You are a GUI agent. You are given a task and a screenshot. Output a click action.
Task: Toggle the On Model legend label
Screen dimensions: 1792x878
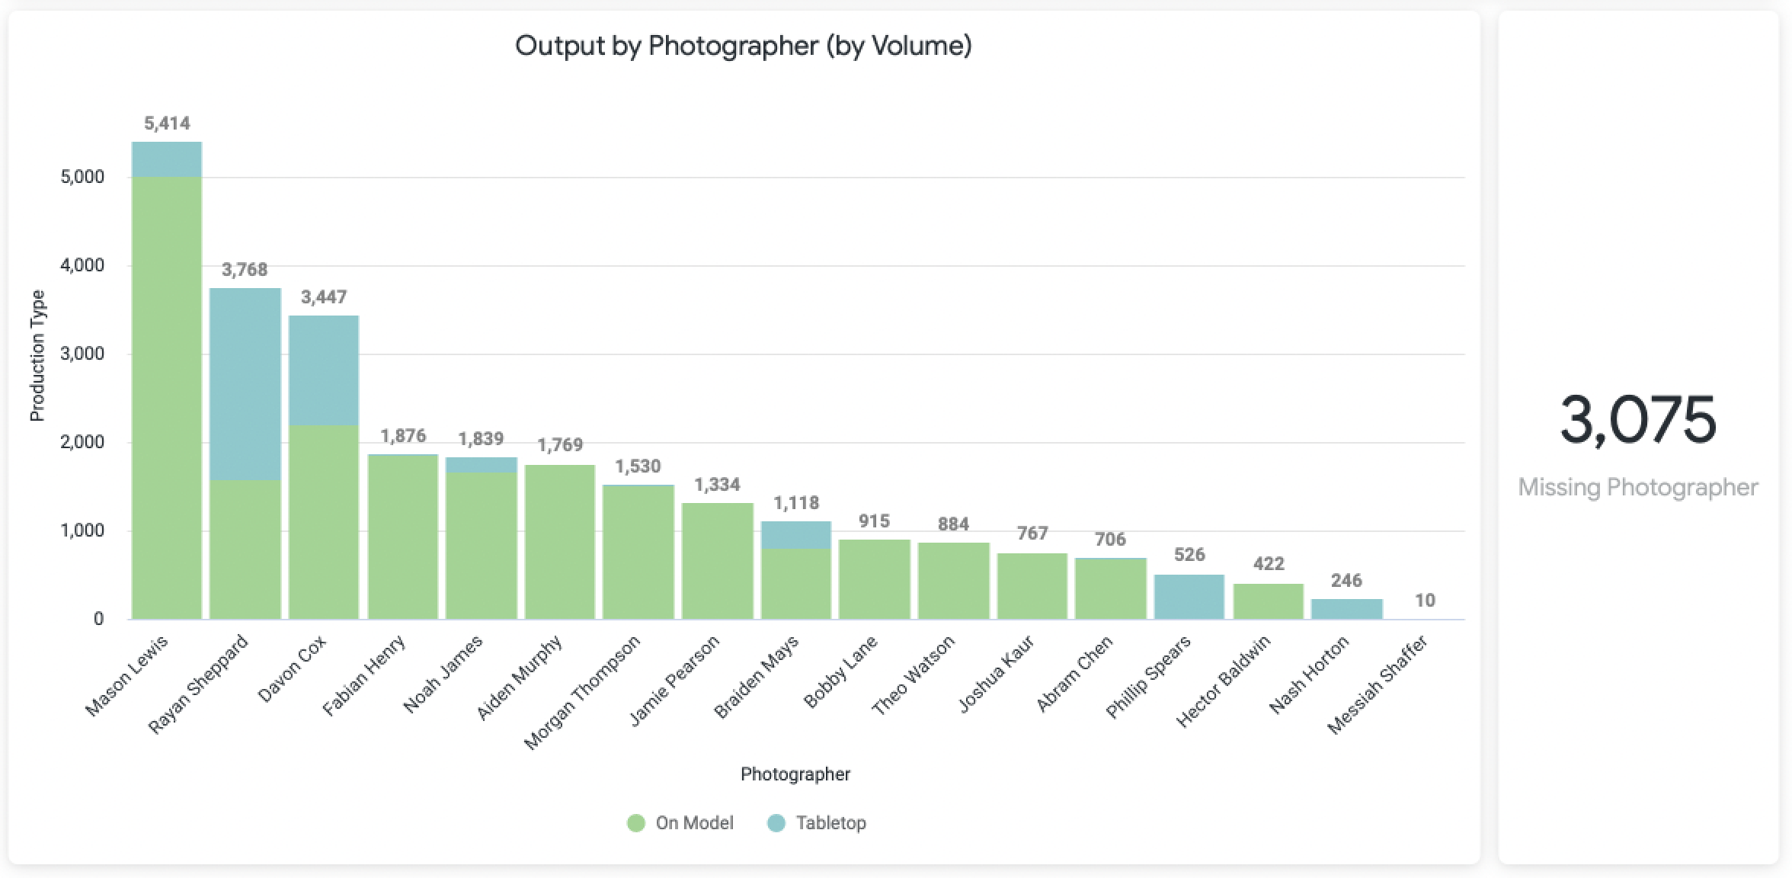click(694, 823)
